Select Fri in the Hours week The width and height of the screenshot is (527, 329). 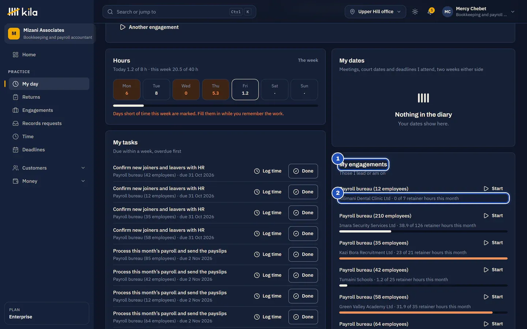coord(245,90)
